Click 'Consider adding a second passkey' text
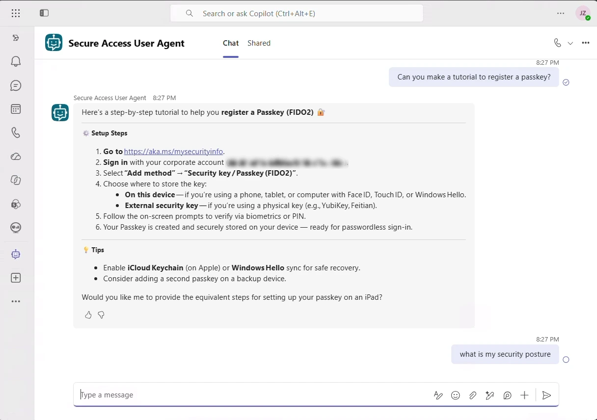Viewport: 597px width, 420px height. click(x=194, y=279)
